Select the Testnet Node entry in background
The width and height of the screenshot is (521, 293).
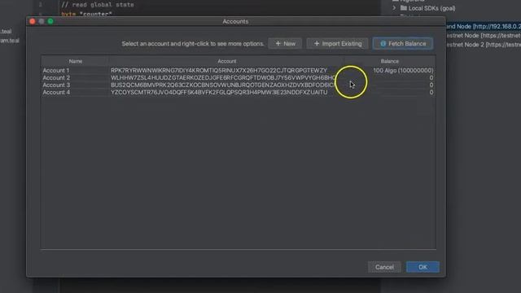click(x=484, y=36)
